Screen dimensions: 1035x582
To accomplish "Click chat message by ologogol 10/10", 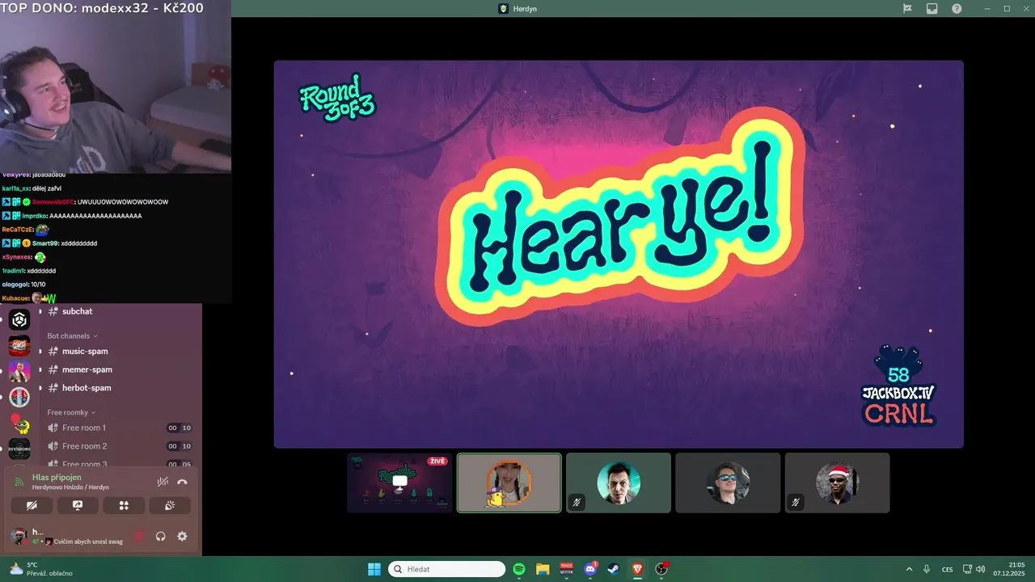I will point(24,285).
